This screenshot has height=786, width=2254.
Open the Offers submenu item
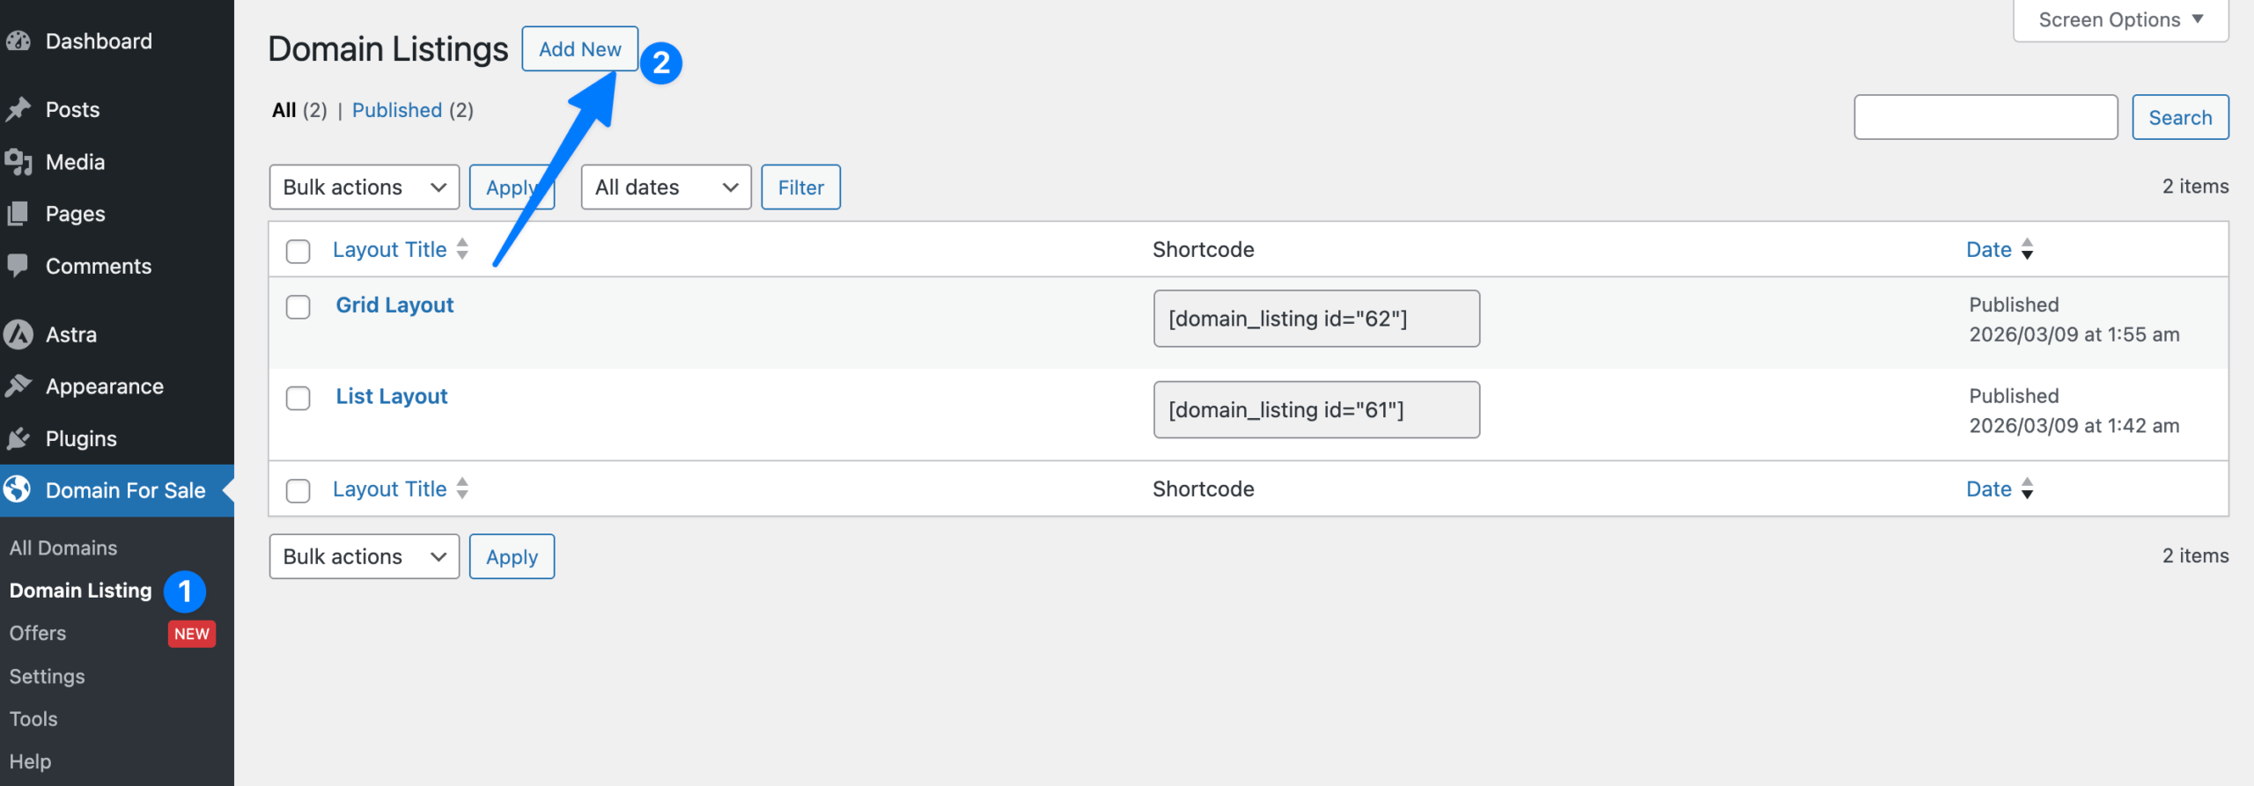pyautogui.click(x=38, y=633)
